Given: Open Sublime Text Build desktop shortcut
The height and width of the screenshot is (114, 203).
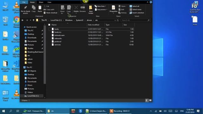Looking at the screenshot, I should (x=195, y=7).
